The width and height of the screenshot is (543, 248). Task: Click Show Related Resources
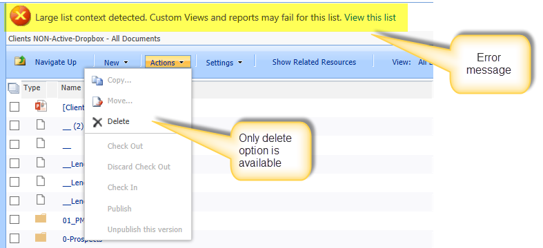(x=314, y=62)
